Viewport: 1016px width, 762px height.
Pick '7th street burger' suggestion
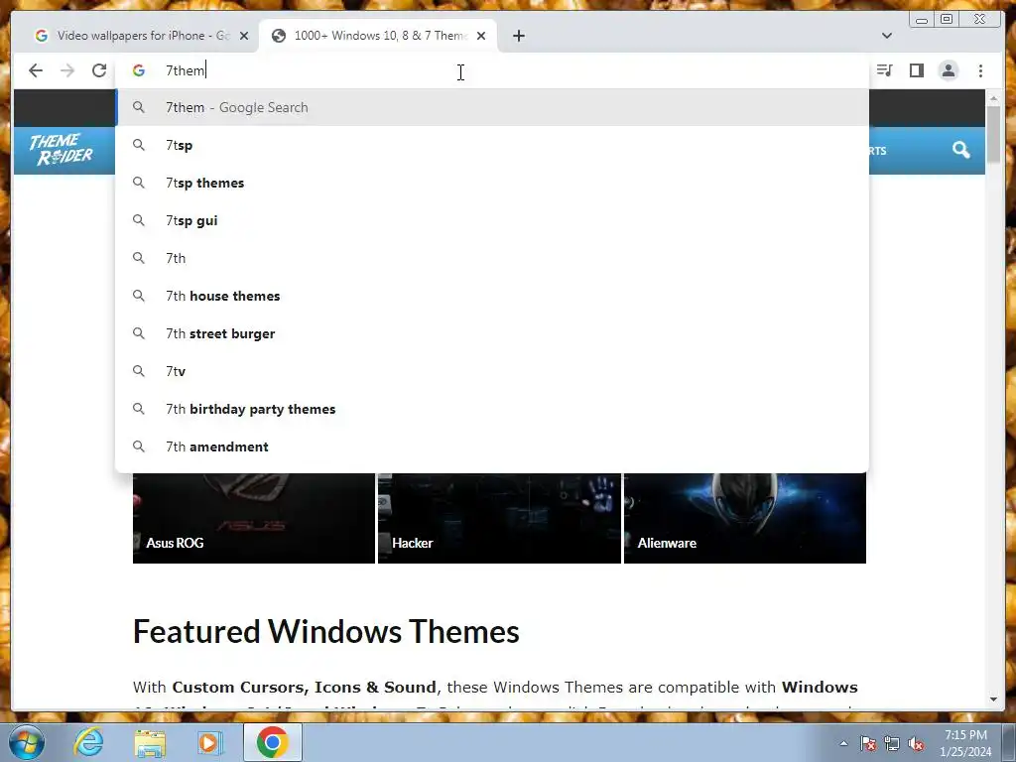[492, 333]
